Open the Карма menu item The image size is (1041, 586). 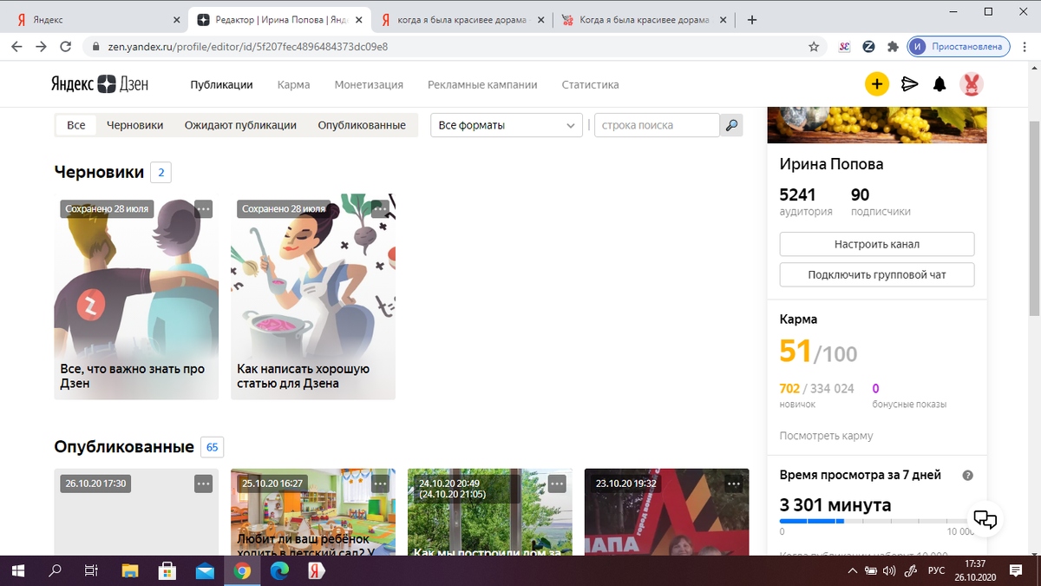(x=293, y=84)
